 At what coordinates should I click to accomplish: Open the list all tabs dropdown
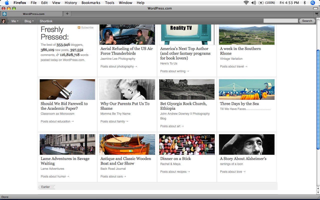pos(317,14)
